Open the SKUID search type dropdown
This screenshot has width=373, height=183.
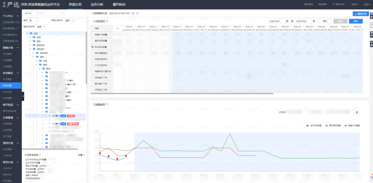click(31, 13)
